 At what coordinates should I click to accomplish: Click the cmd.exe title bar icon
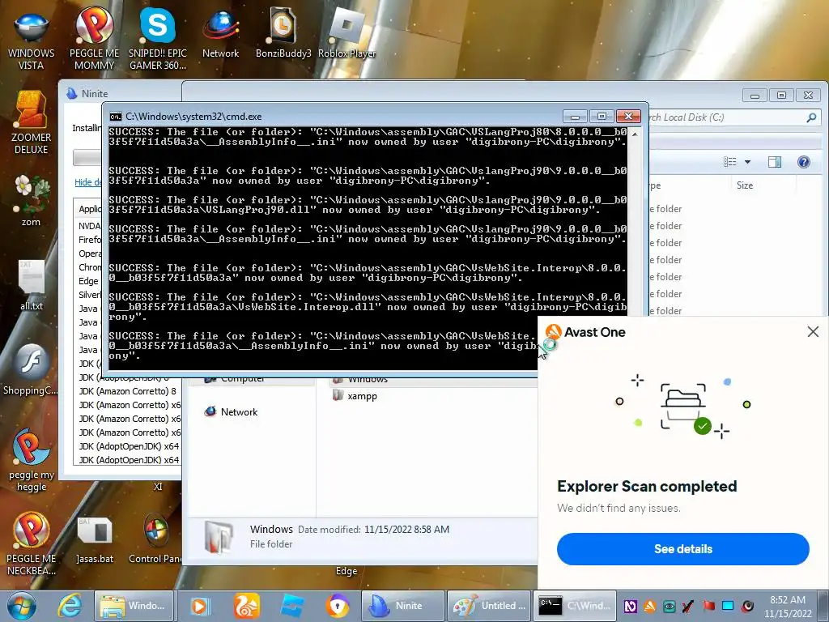click(115, 117)
